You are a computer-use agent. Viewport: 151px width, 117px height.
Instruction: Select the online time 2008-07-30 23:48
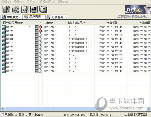pyautogui.click(x=111, y=39)
